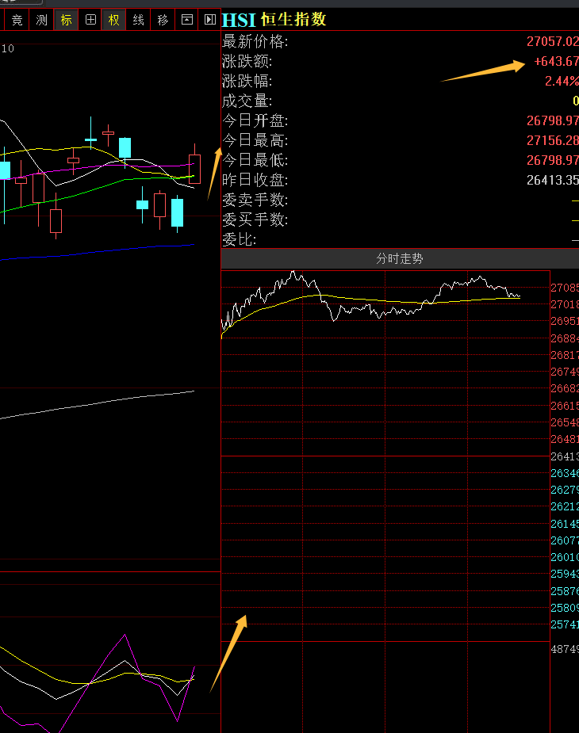Click the 最新价格 value 27057.02

[552, 42]
